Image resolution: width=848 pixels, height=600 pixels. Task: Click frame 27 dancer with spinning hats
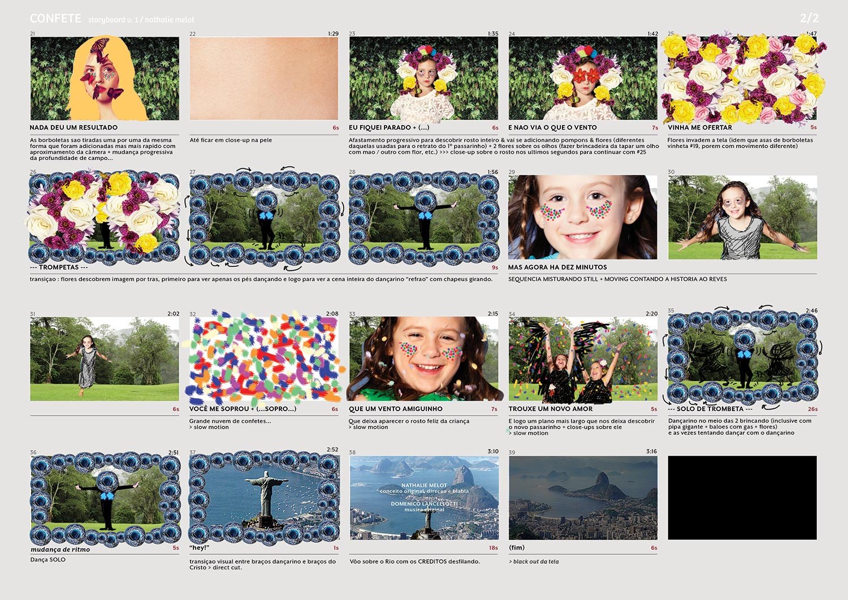[264, 217]
